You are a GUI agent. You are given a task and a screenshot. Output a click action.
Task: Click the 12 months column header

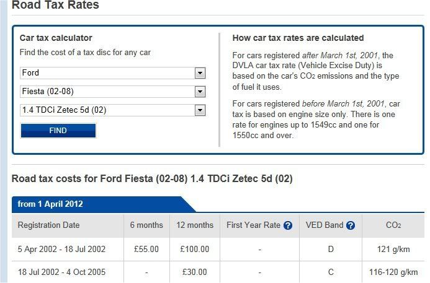coord(195,225)
